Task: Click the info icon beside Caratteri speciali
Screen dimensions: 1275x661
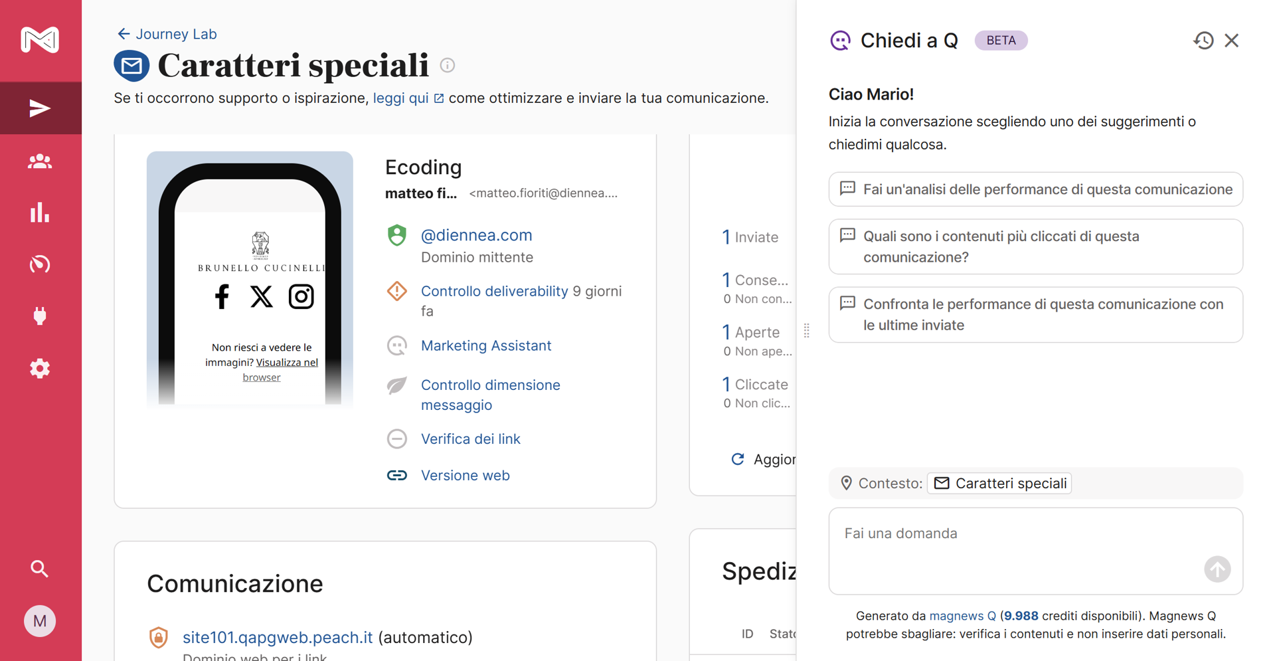Action: pyautogui.click(x=448, y=65)
